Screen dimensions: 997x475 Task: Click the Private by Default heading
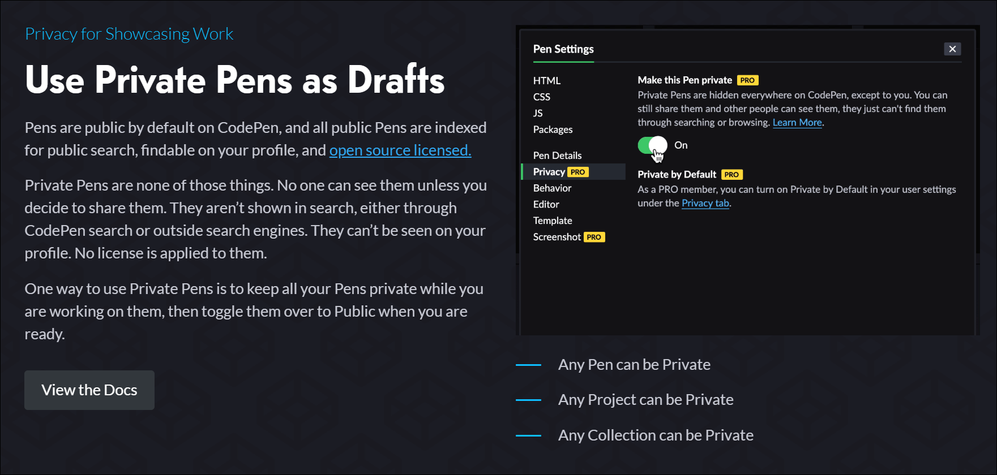pyautogui.click(x=677, y=175)
